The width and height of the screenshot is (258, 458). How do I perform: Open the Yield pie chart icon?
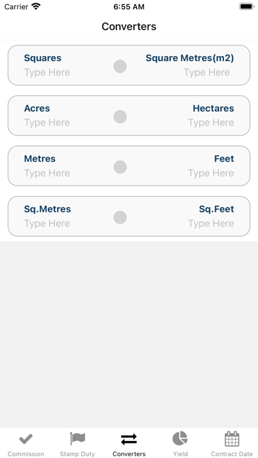coord(180,438)
